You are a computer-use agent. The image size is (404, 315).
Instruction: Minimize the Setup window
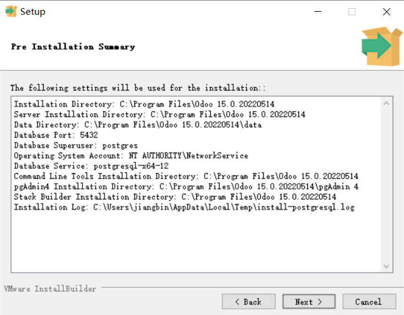318,12
